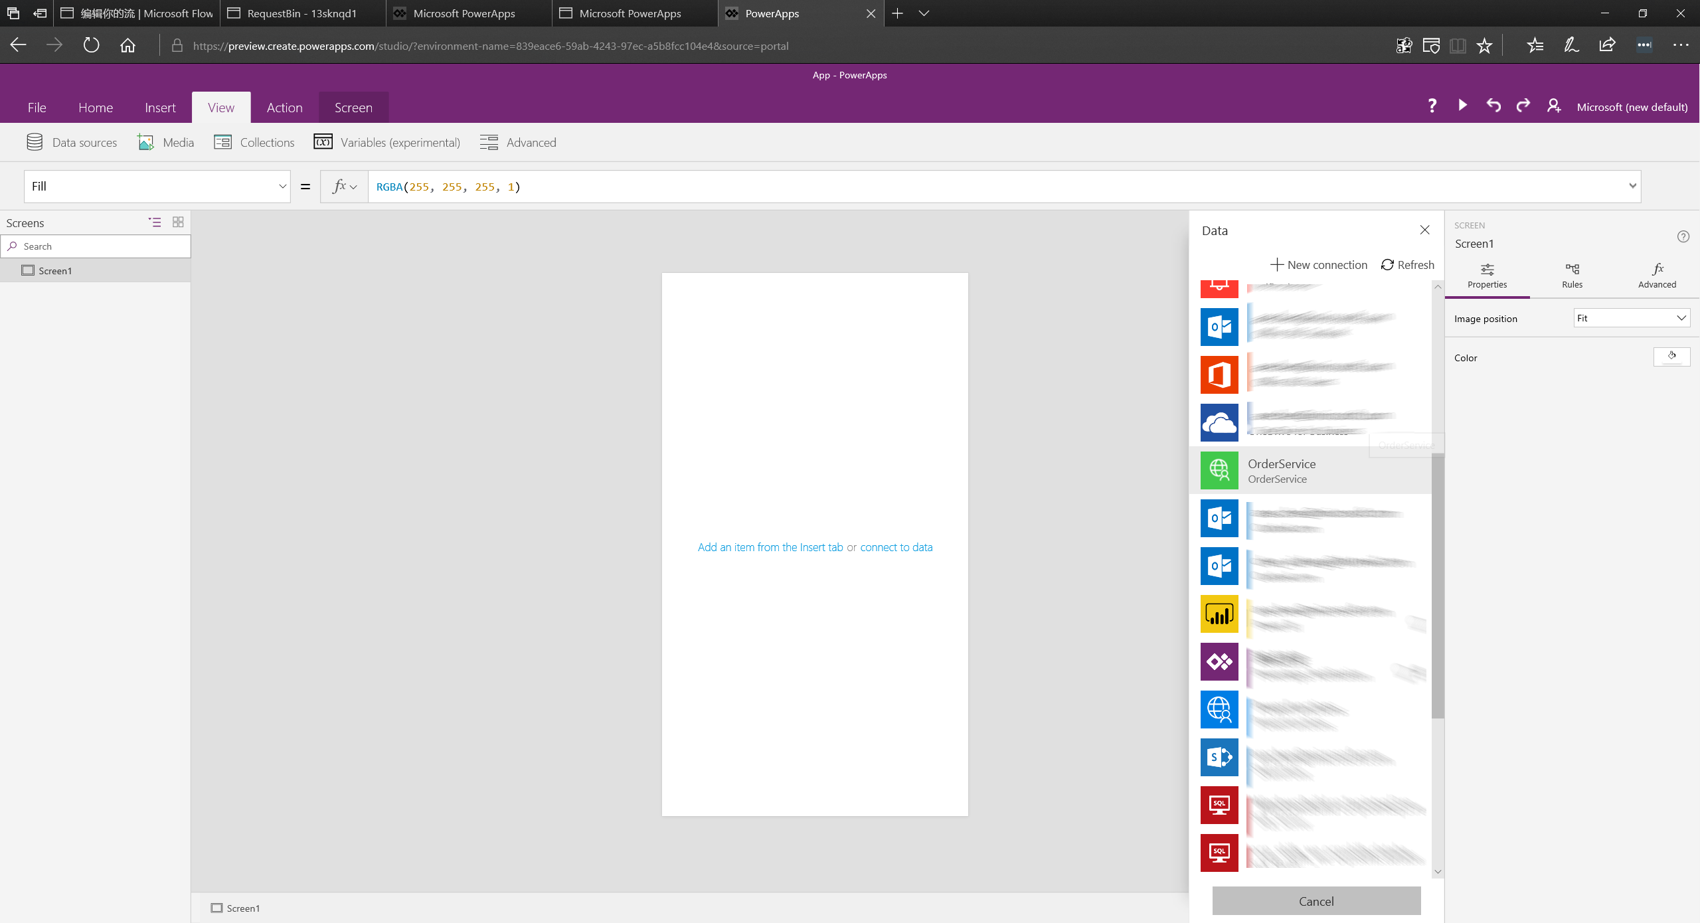Click the Screens search field
Viewport: 1700px width, 923px height.
(x=96, y=246)
